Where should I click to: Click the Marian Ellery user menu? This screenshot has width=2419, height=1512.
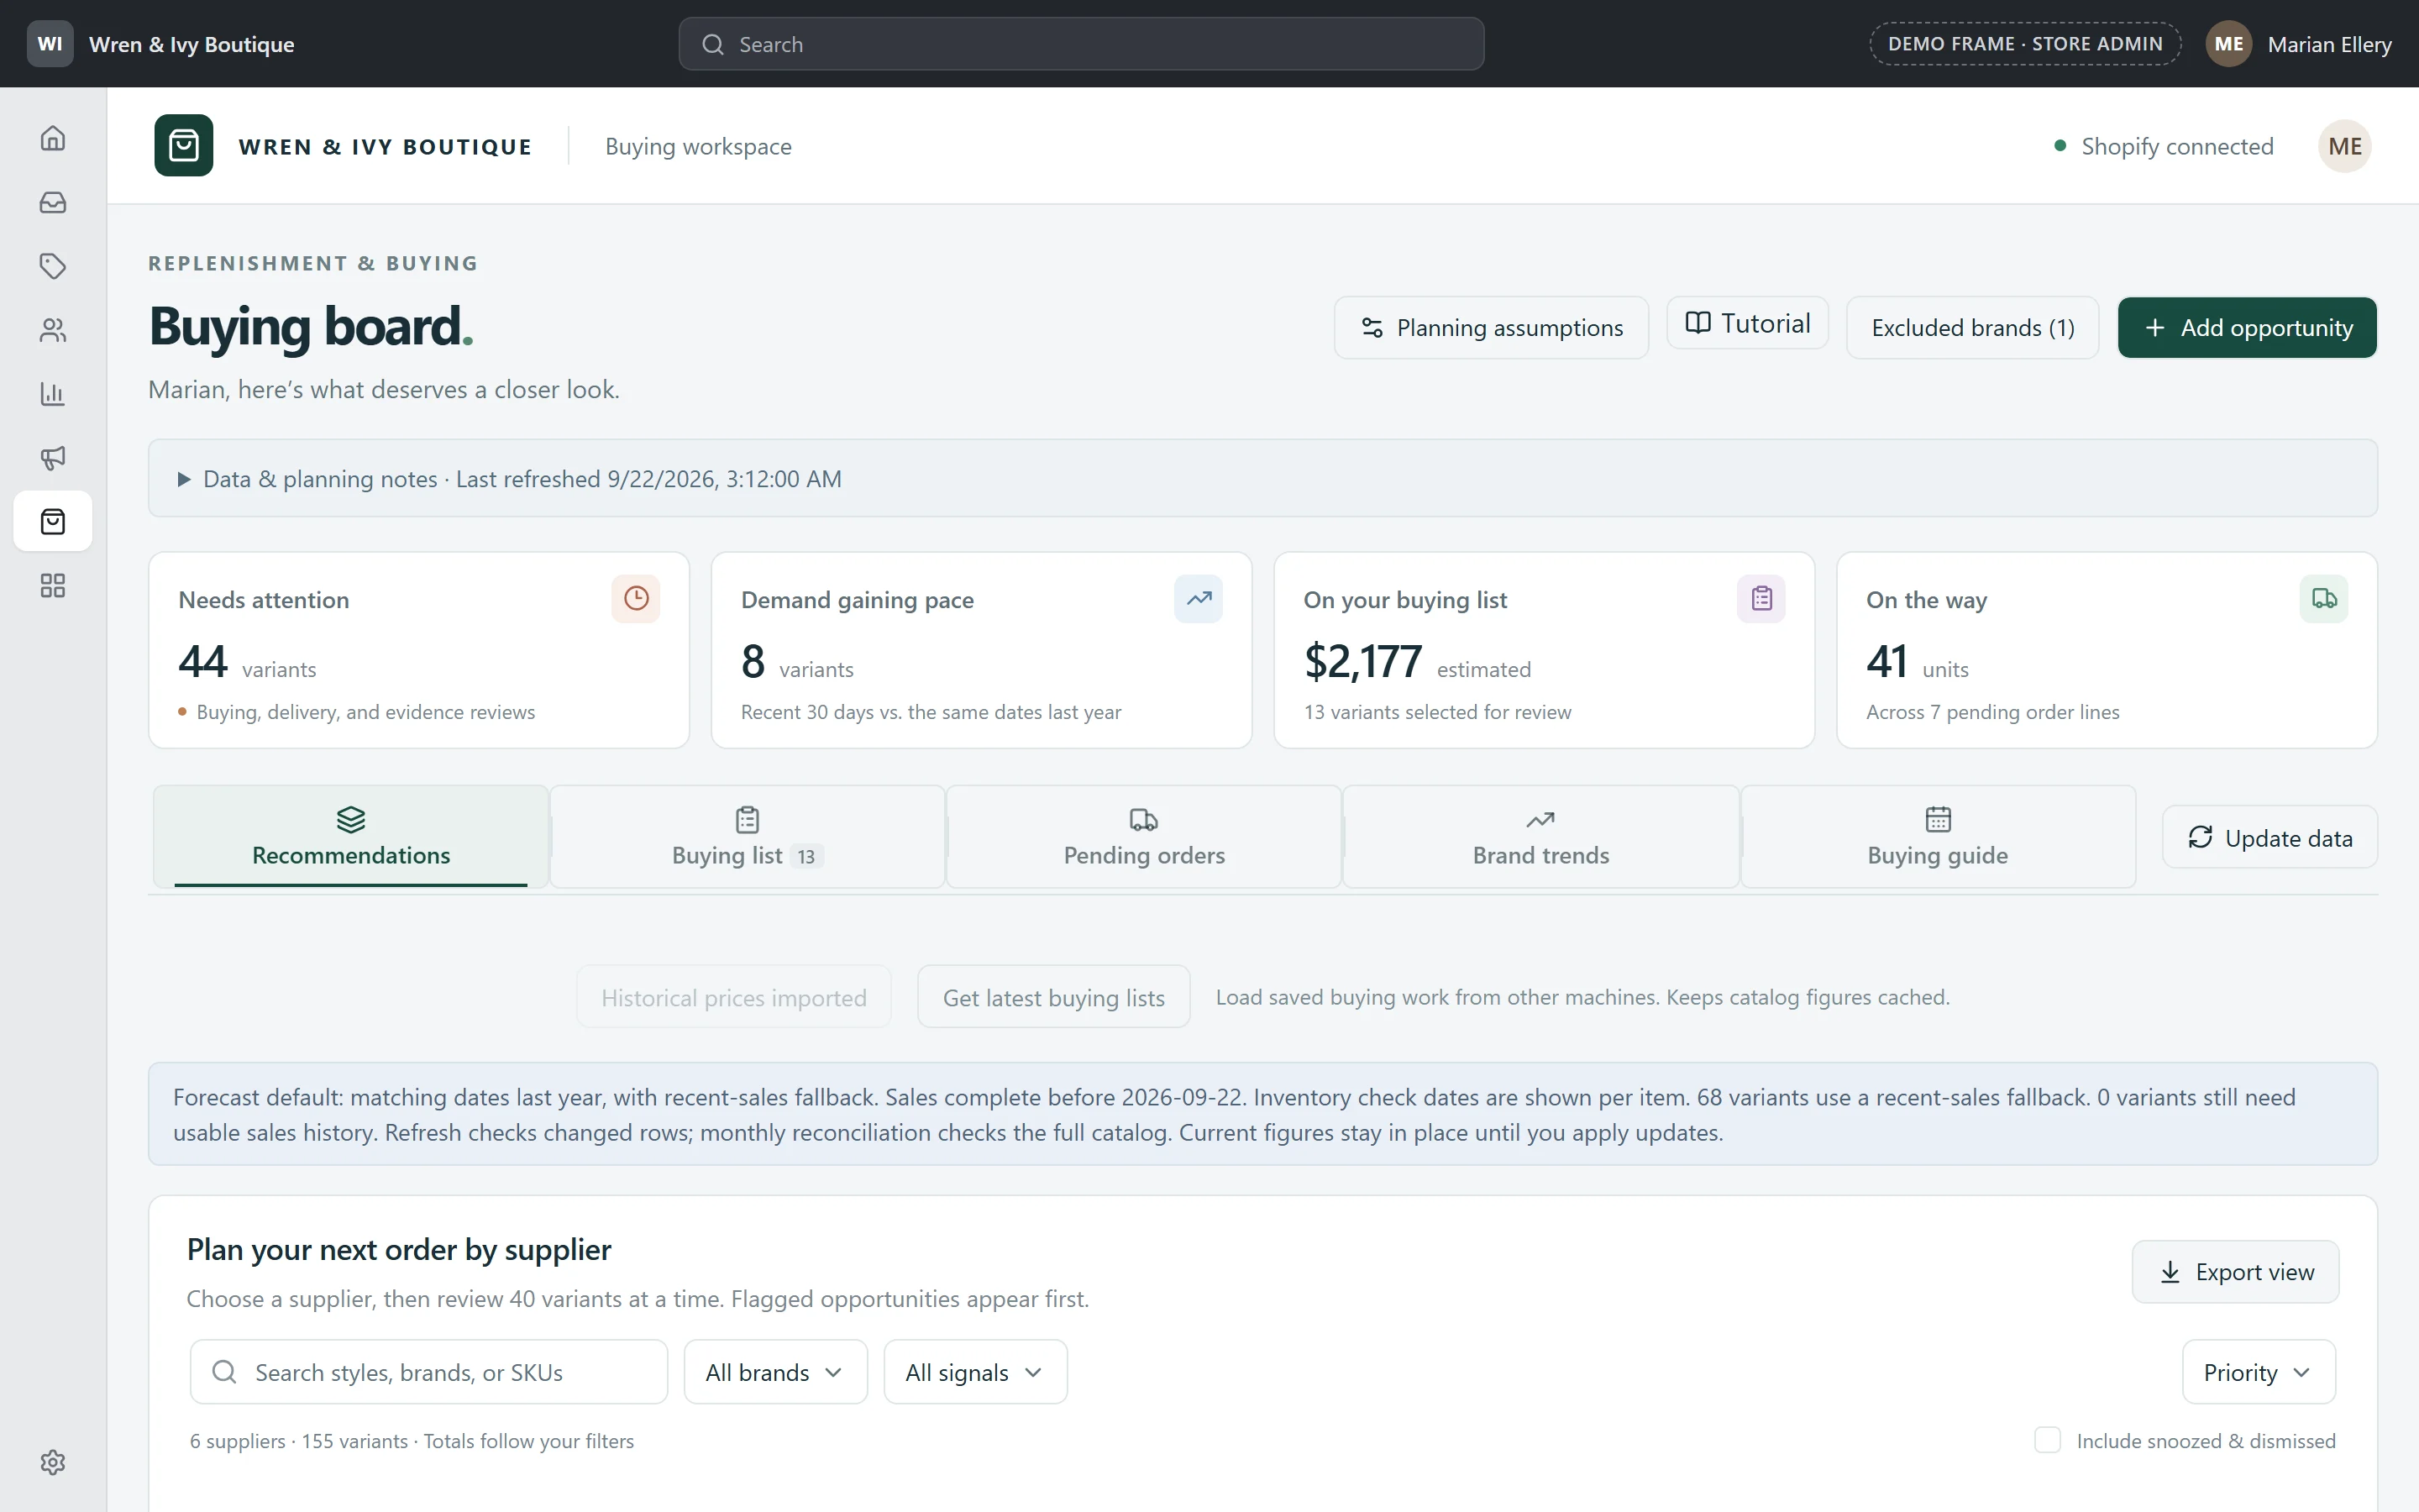pos(2299,44)
